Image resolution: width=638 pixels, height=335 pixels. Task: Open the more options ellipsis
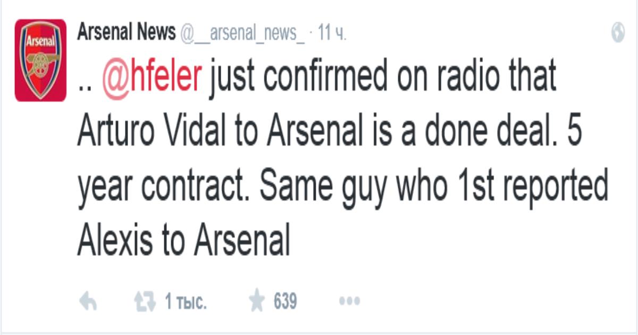pyautogui.click(x=349, y=302)
